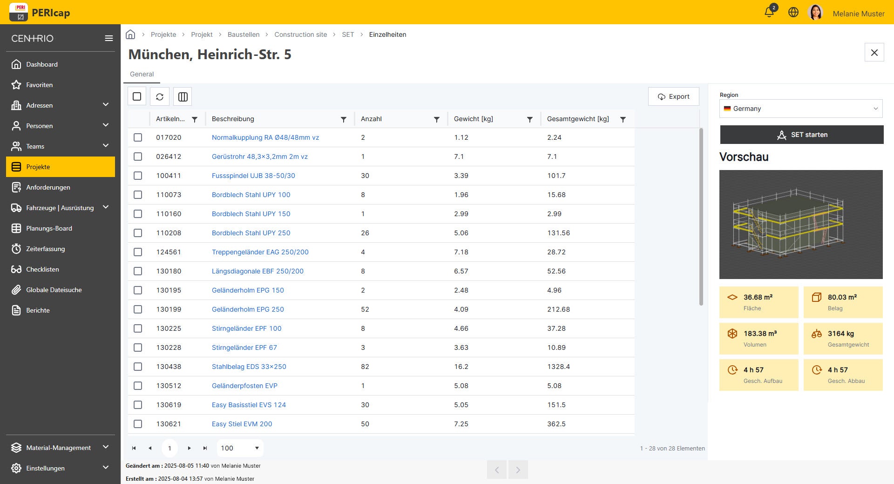Viewport: 894px width, 484px height.
Task: Click the Anzahl column filter icon
Action: pos(437,119)
